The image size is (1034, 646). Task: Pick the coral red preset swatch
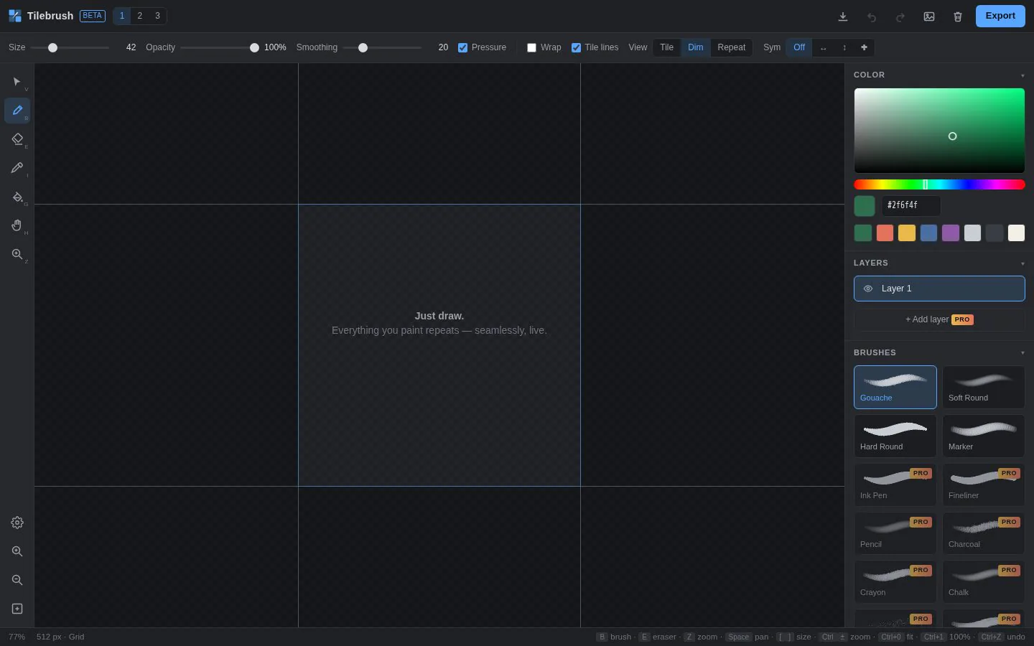pyautogui.click(x=885, y=233)
